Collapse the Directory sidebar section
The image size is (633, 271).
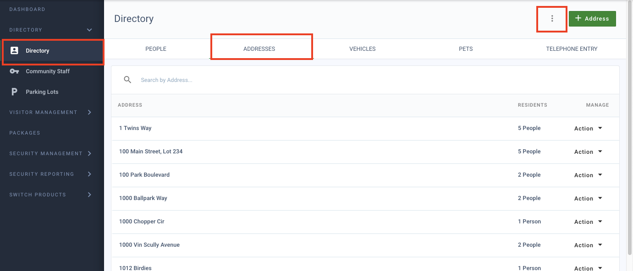tap(89, 30)
